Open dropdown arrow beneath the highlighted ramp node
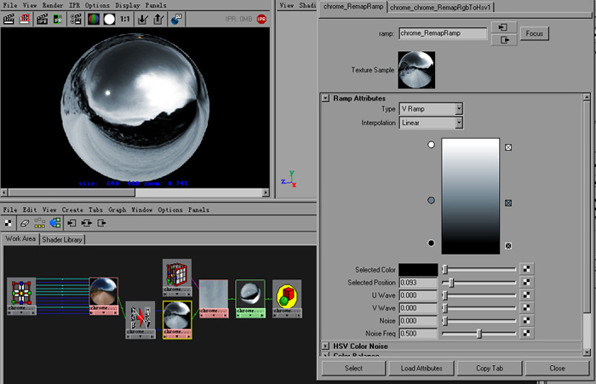Image resolution: width=596 pixels, height=384 pixels. click(x=177, y=336)
